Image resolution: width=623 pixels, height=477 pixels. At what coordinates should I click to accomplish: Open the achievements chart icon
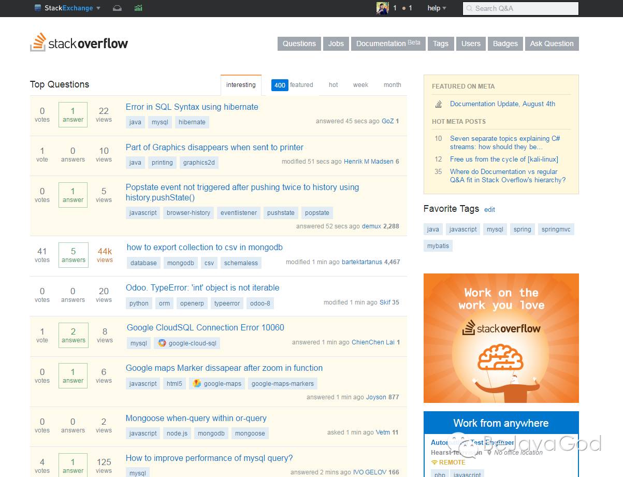coord(138,8)
